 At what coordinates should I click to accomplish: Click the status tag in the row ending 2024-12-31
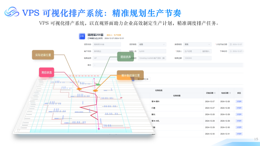click(x=239, y=134)
